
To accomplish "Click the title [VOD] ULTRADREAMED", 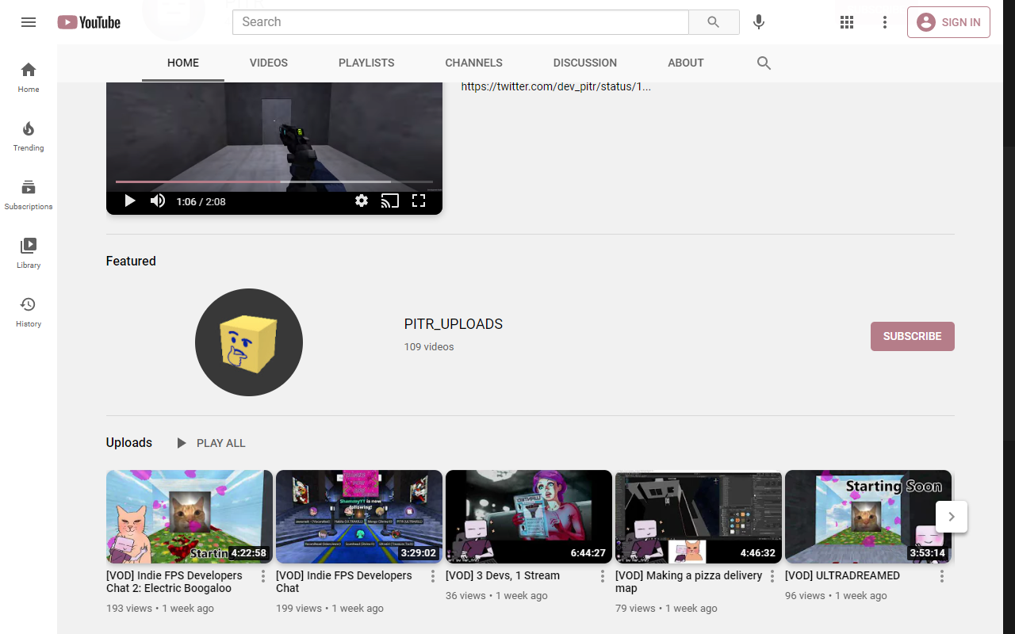I will (x=842, y=575).
